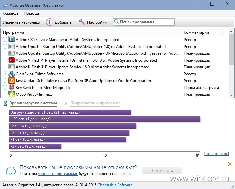
Task: Click clock icon beside Java Update Scheduler
Action: point(5,80)
